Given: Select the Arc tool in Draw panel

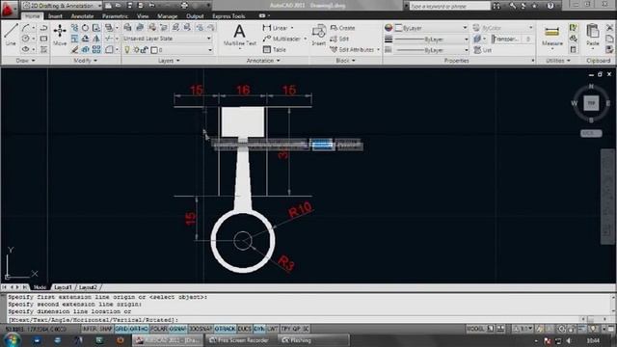Looking at the screenshot, I should pos(26,28).
